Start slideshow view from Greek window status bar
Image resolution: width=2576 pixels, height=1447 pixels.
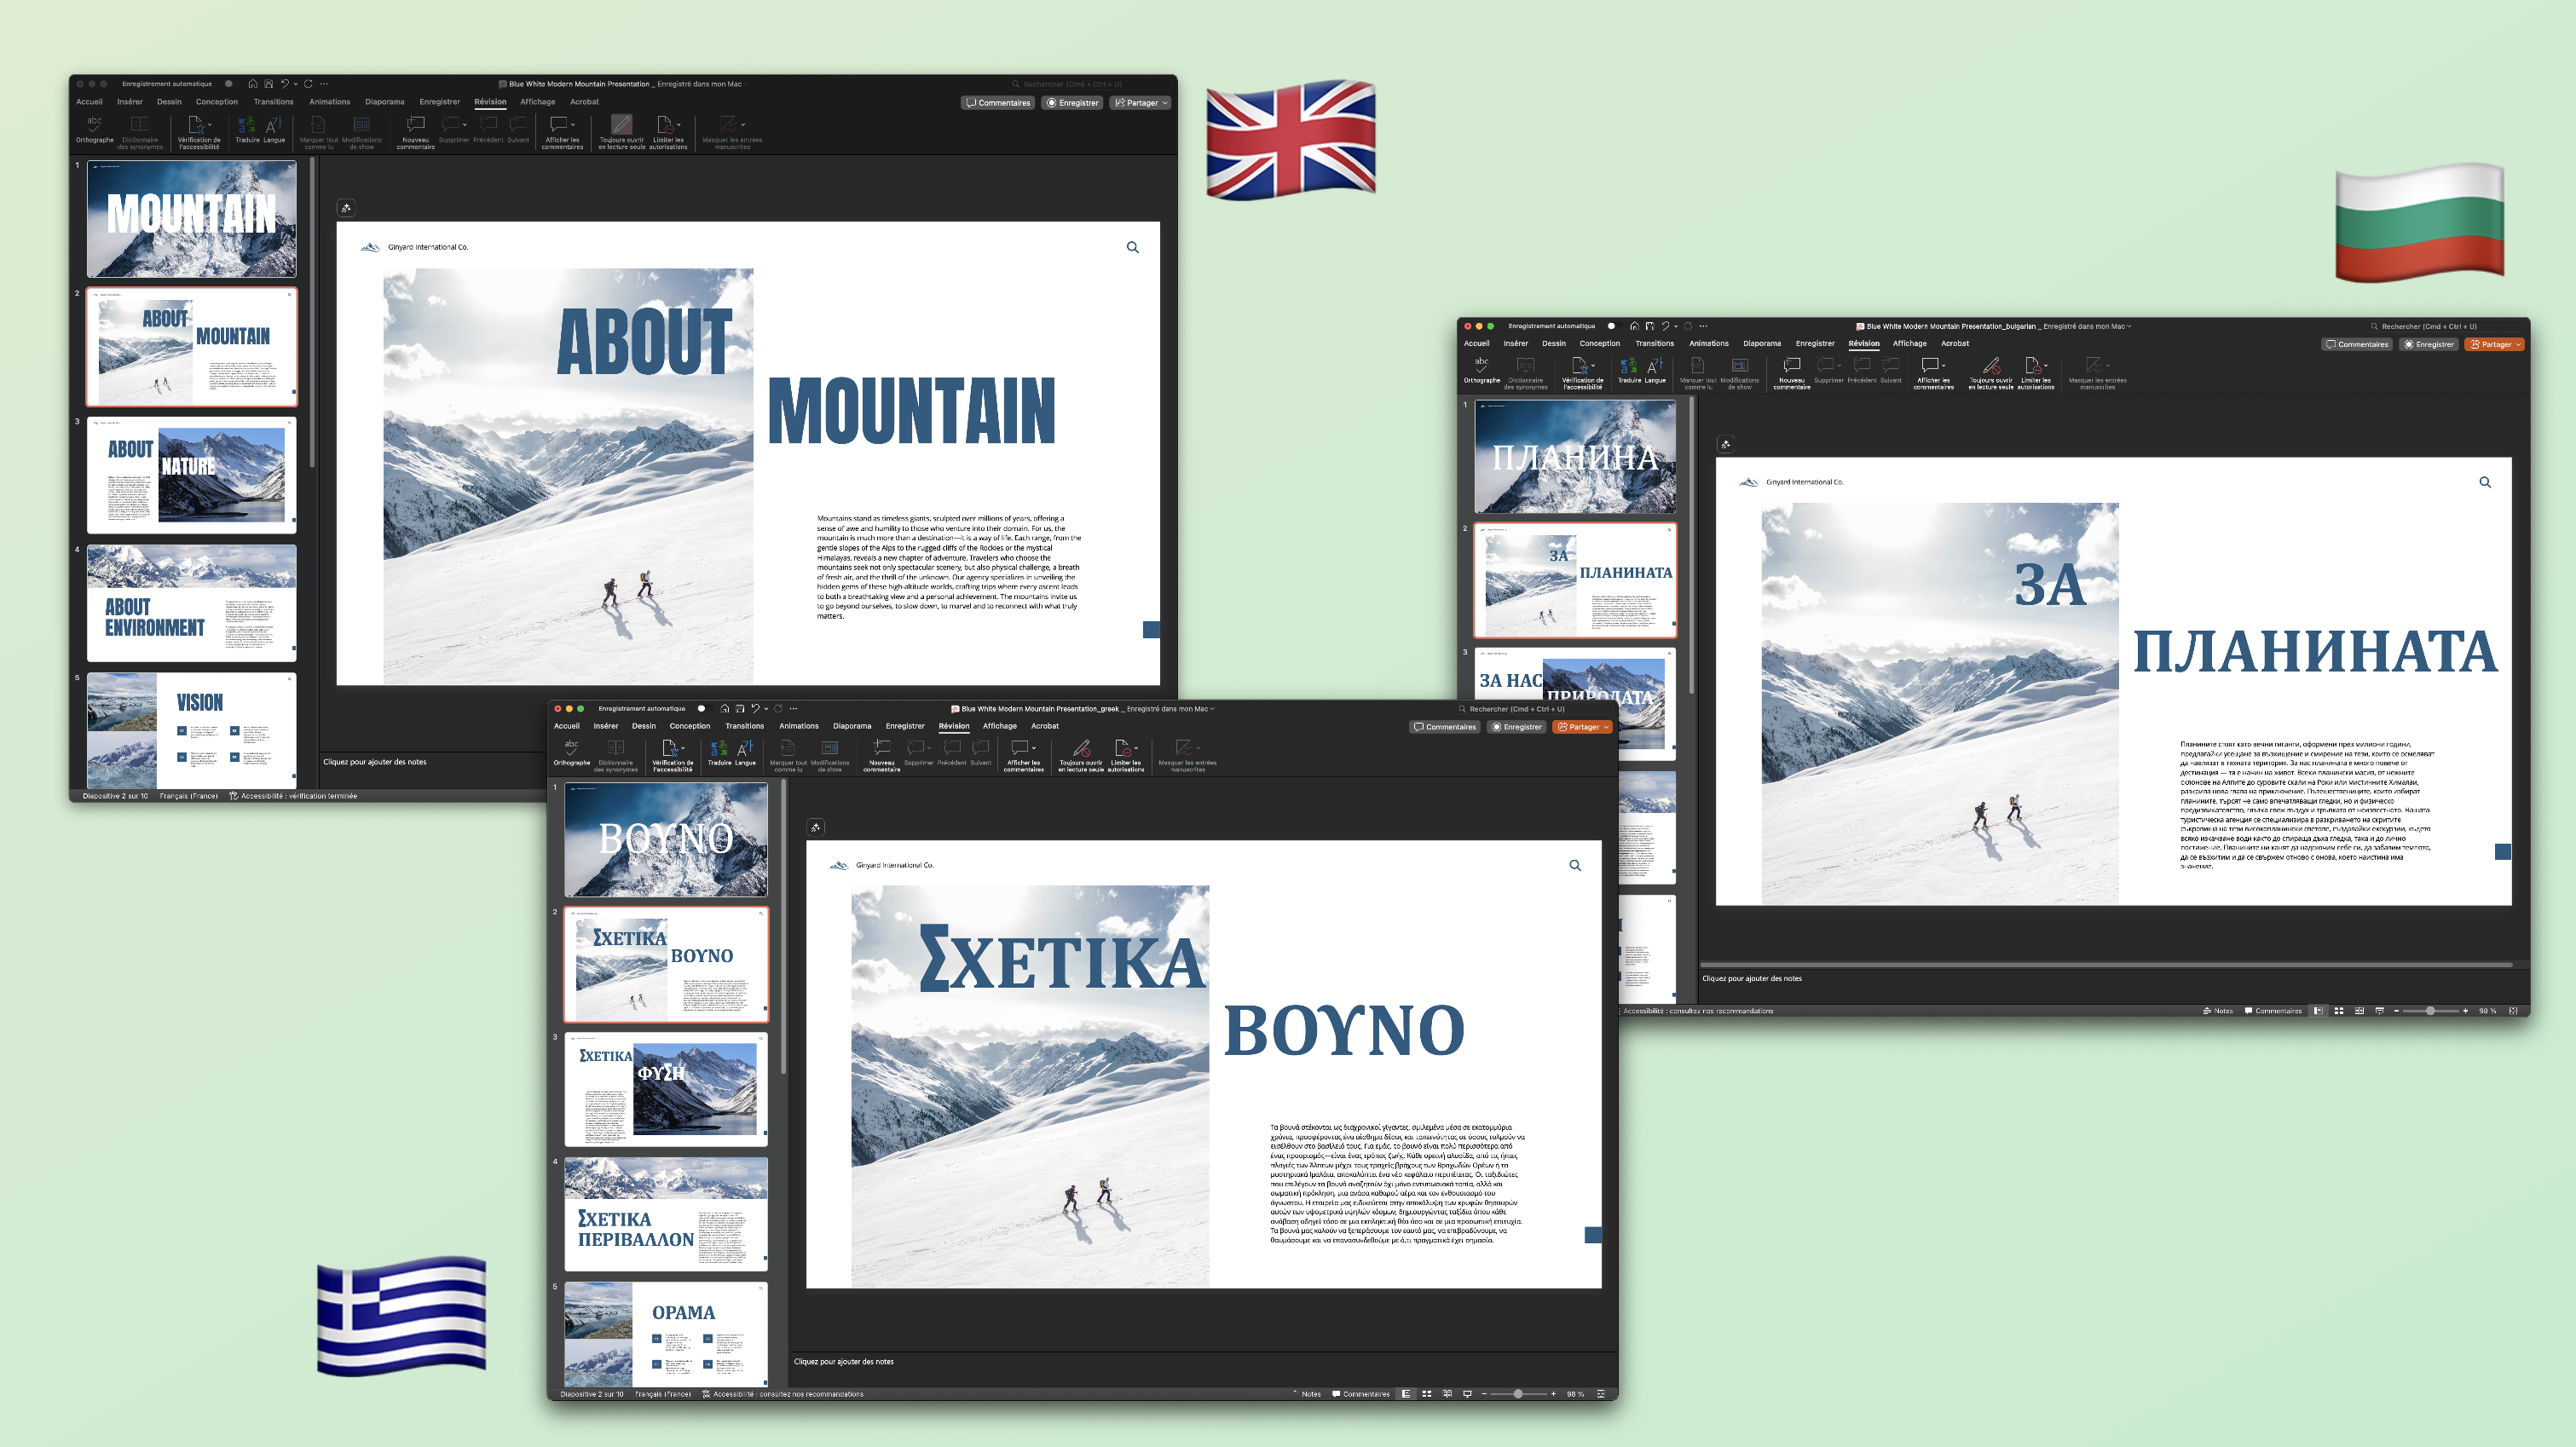click(1467, 1394)
